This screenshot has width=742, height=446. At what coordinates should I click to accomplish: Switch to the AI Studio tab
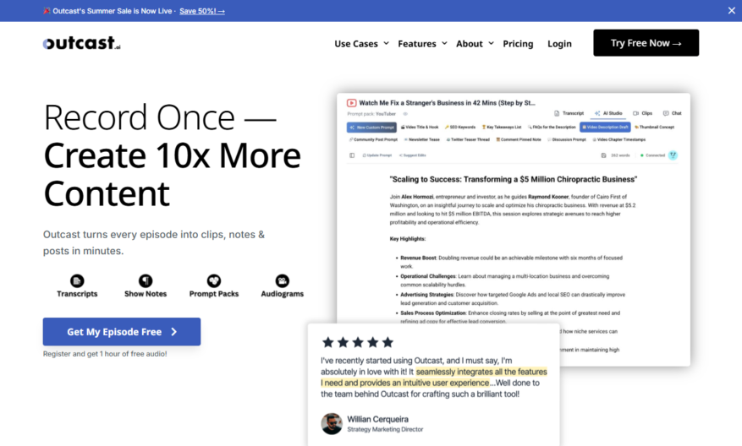pos(608,113)
